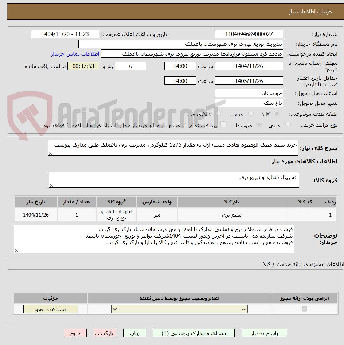This screenshot has width=344, height=345.
Task: Click the remaining days field showing 6
Action: tap(131, 66)
